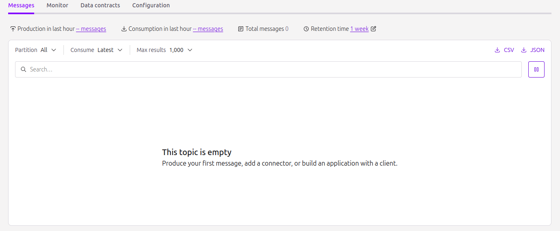The height and width of the screenshot is (231, 560).
Task: Switch to the Monitor tab
Action: click(x=57, y=5)
